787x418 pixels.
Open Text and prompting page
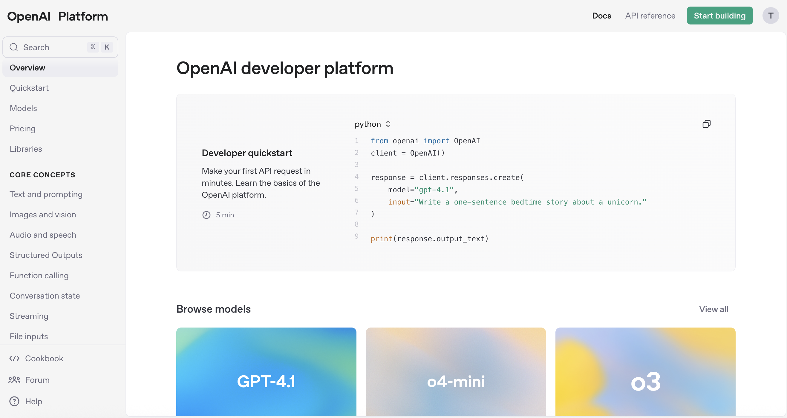(x=46, y=194)
